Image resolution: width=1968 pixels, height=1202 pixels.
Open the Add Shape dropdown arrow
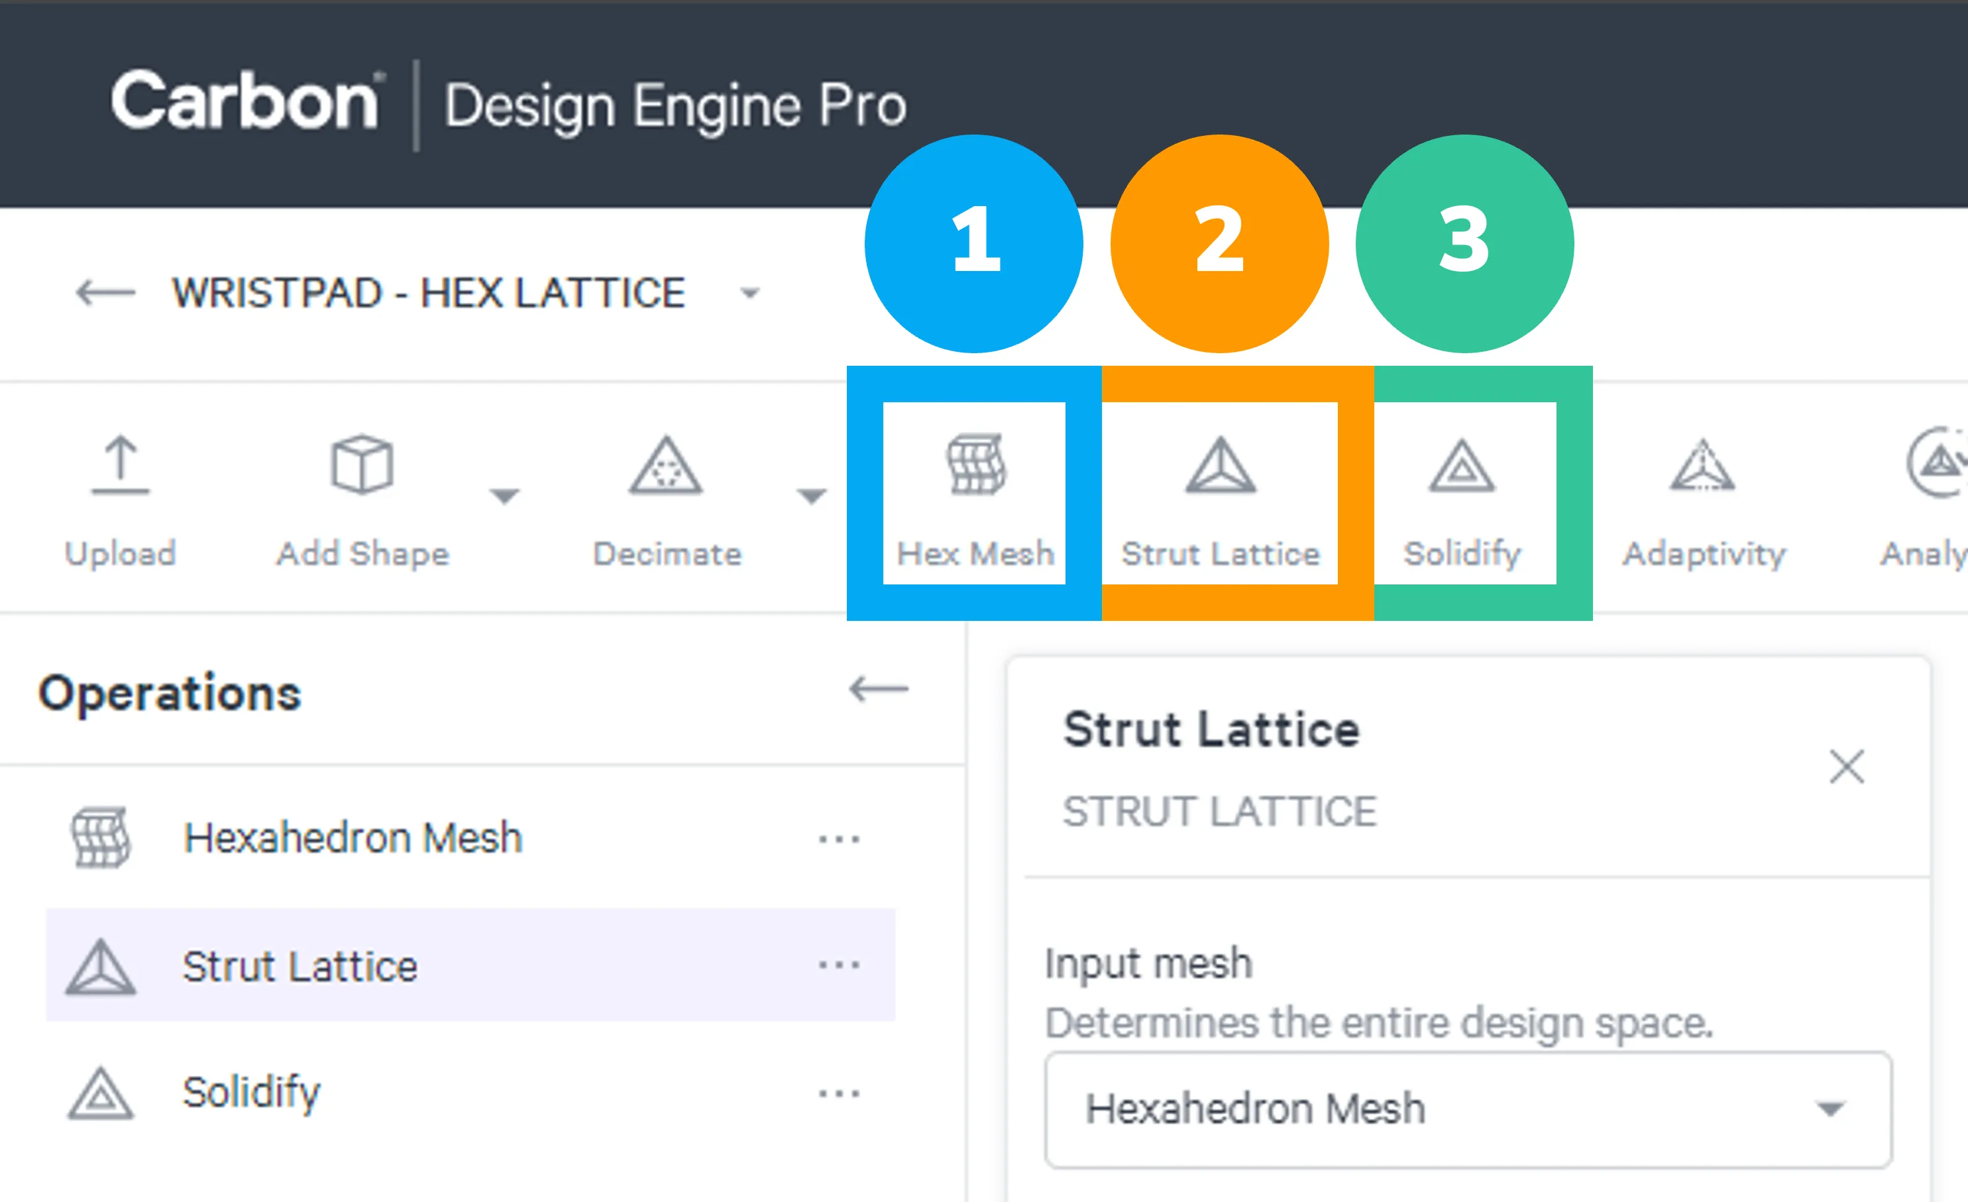tap(504, 497)
